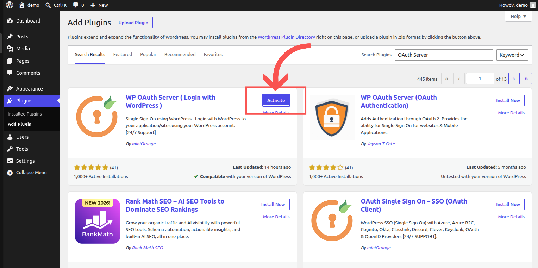The image size is (538, 268).
Task: Go to the next results page arrow
Action: click(514, 79)
